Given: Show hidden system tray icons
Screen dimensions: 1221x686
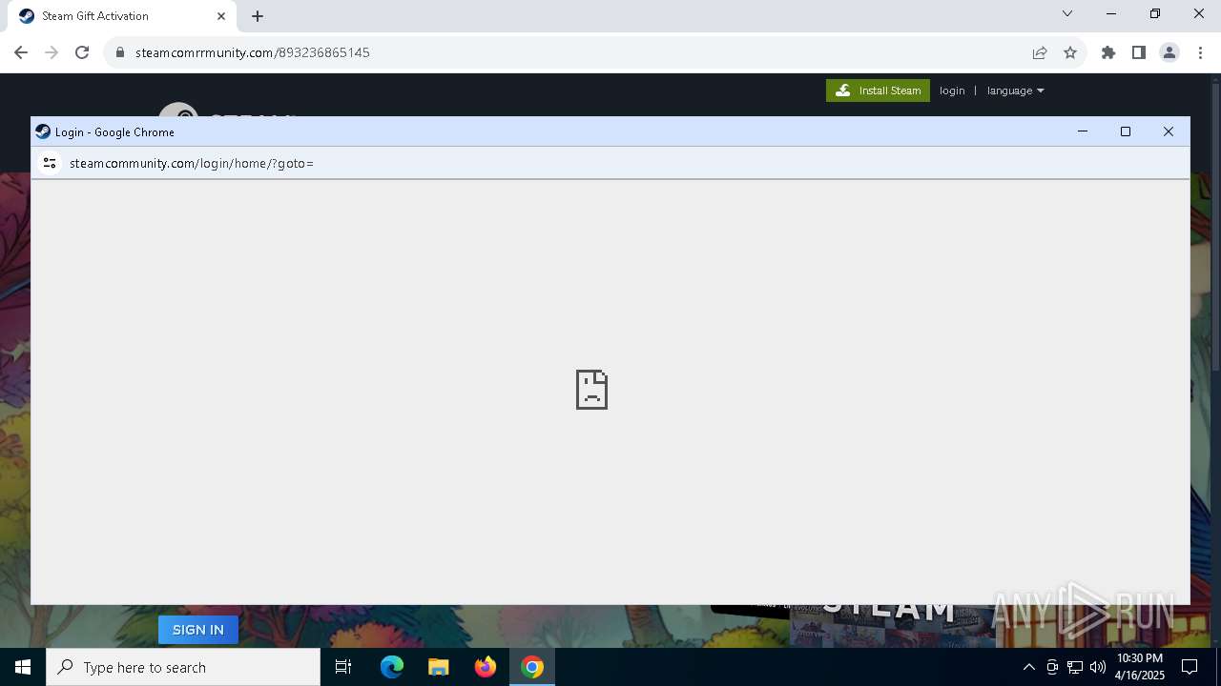Looking at the screenshot, I should (x=1028, y=667).
